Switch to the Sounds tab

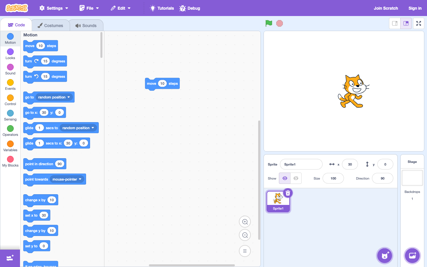pos(86,25)
